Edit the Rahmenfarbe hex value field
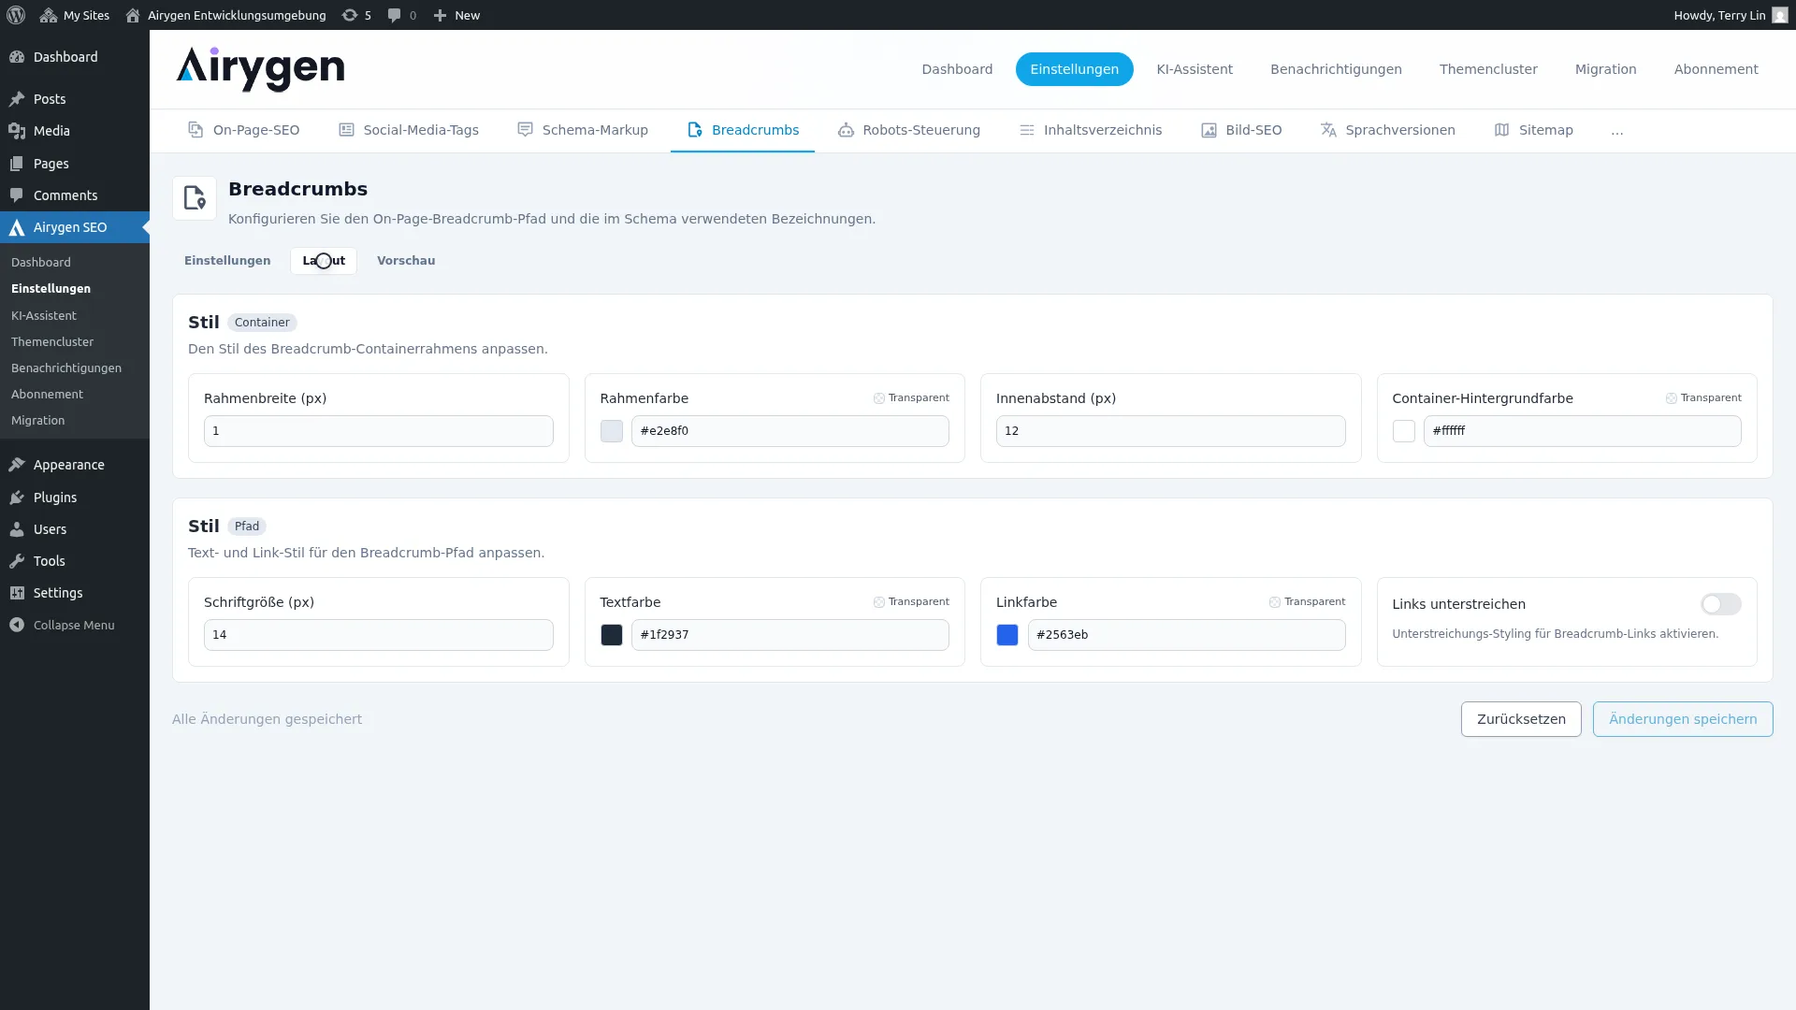The width and height of the screenshot is (1796, 1010). (790, 431)
